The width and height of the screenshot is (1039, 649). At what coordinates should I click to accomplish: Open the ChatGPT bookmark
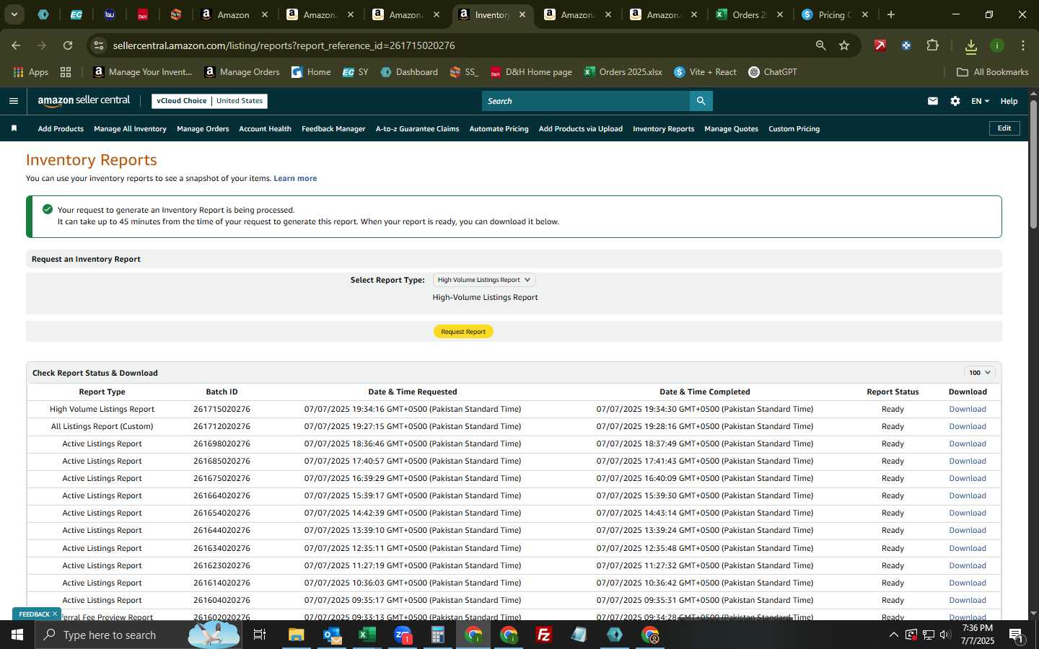point(773,72)
